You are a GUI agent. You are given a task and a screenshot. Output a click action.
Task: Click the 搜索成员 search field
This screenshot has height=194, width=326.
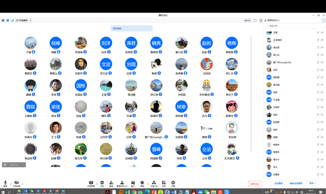(293, 26)
